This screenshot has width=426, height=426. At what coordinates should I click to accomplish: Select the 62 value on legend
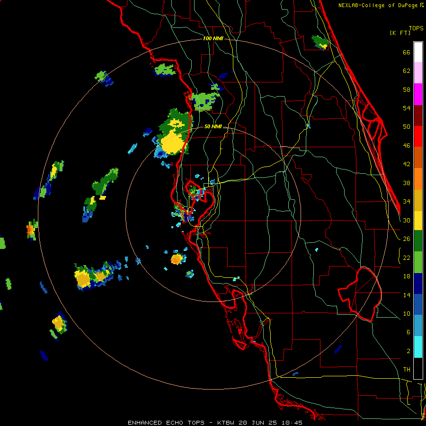click(x=407, y=71)
